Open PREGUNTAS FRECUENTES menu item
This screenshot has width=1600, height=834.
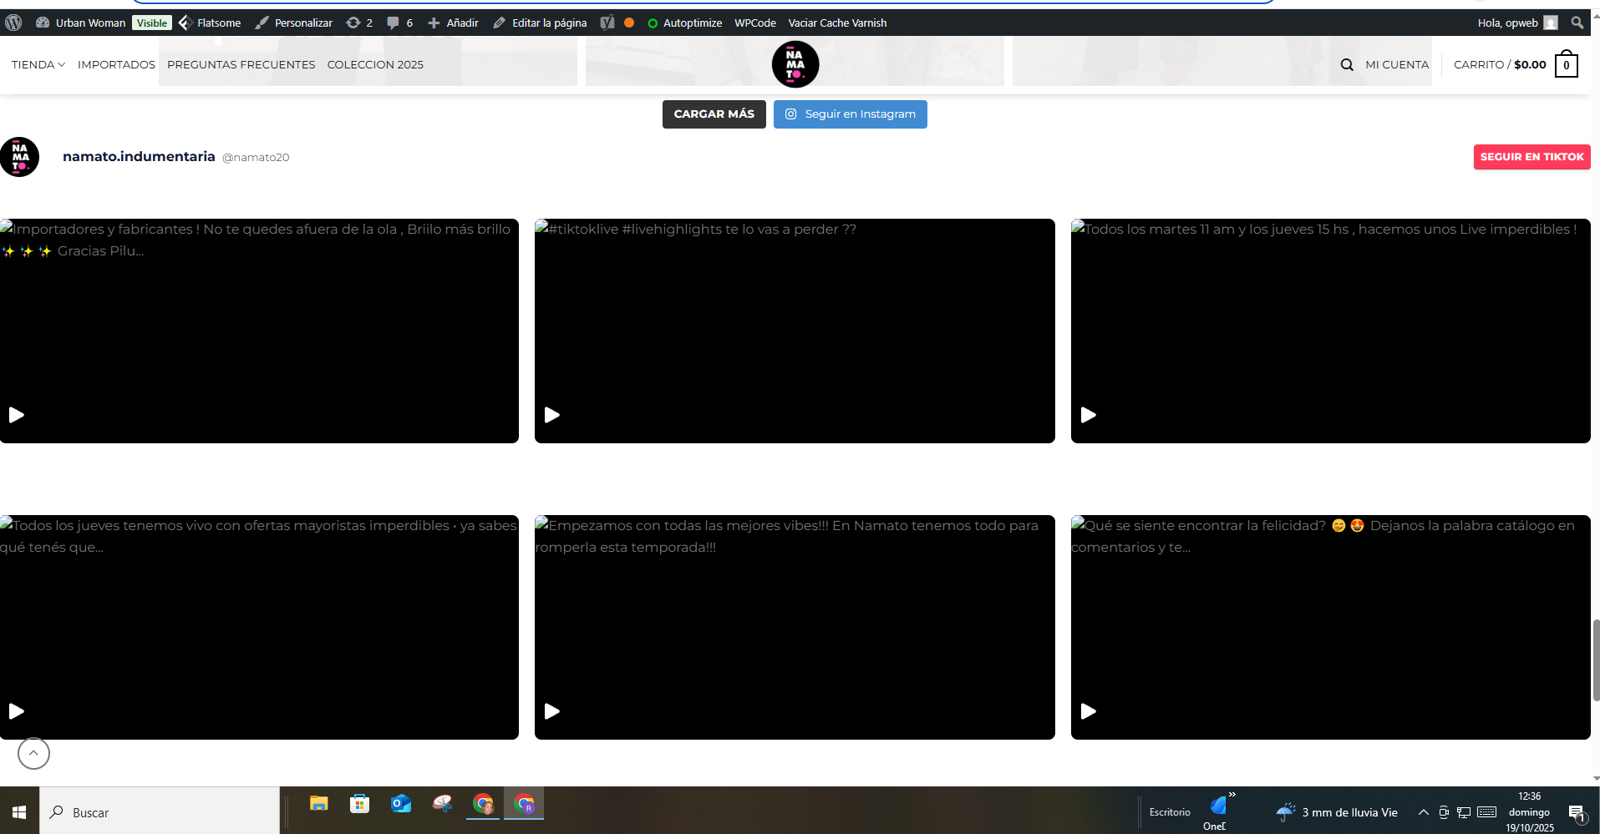tap(241, 64)
